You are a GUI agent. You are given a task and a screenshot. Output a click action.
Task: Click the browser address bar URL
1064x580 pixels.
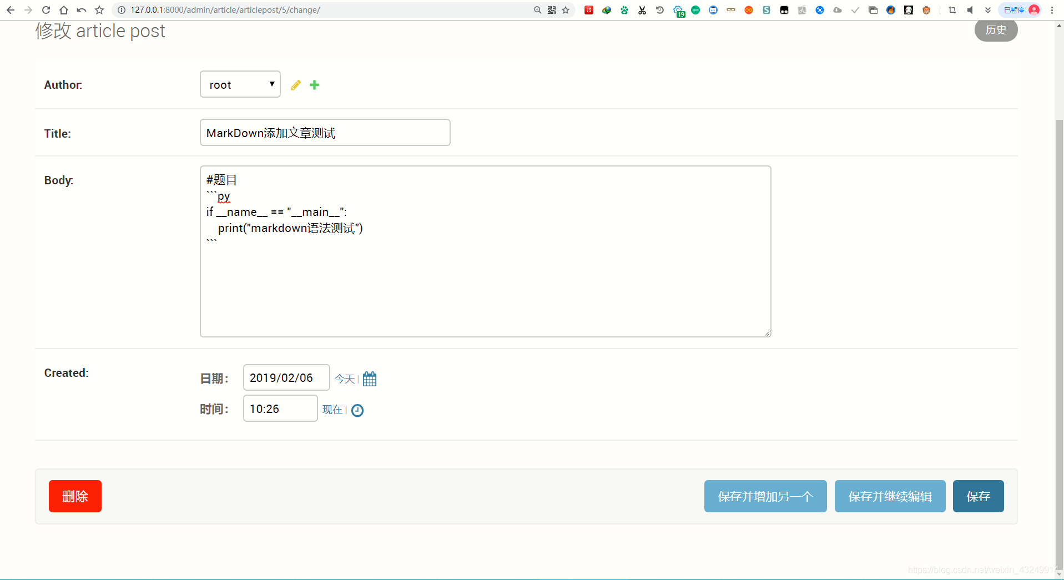(225, 10)
